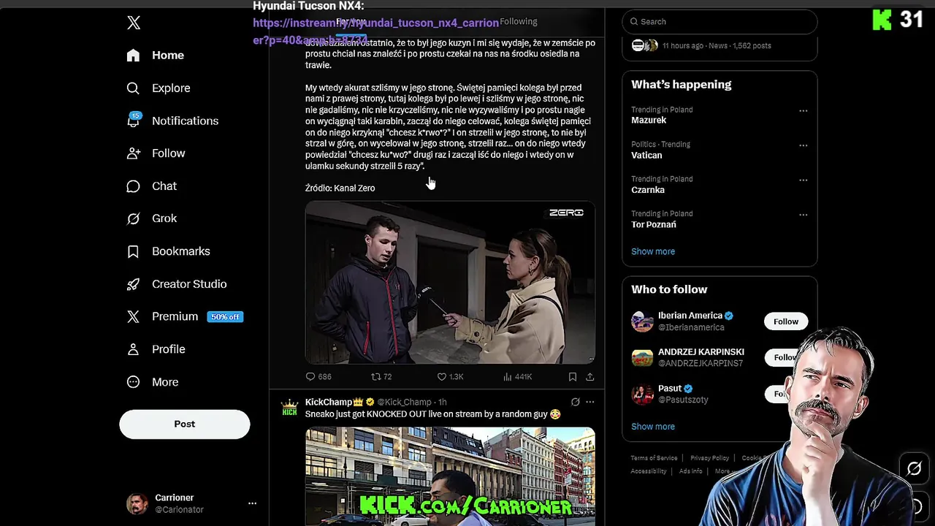Click Carrioner profile avatar
Screen dimensions: 935x526
pyautogui.click(x=137, y=503)
